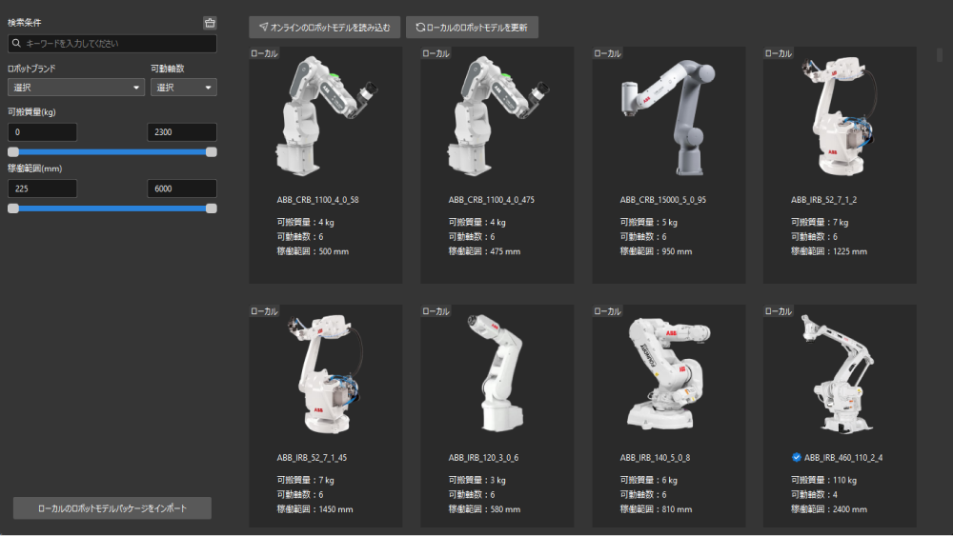Screen dimensions: 953x536
Task: Click the magnifier icon in the keyword field
Action: point(16,43)
